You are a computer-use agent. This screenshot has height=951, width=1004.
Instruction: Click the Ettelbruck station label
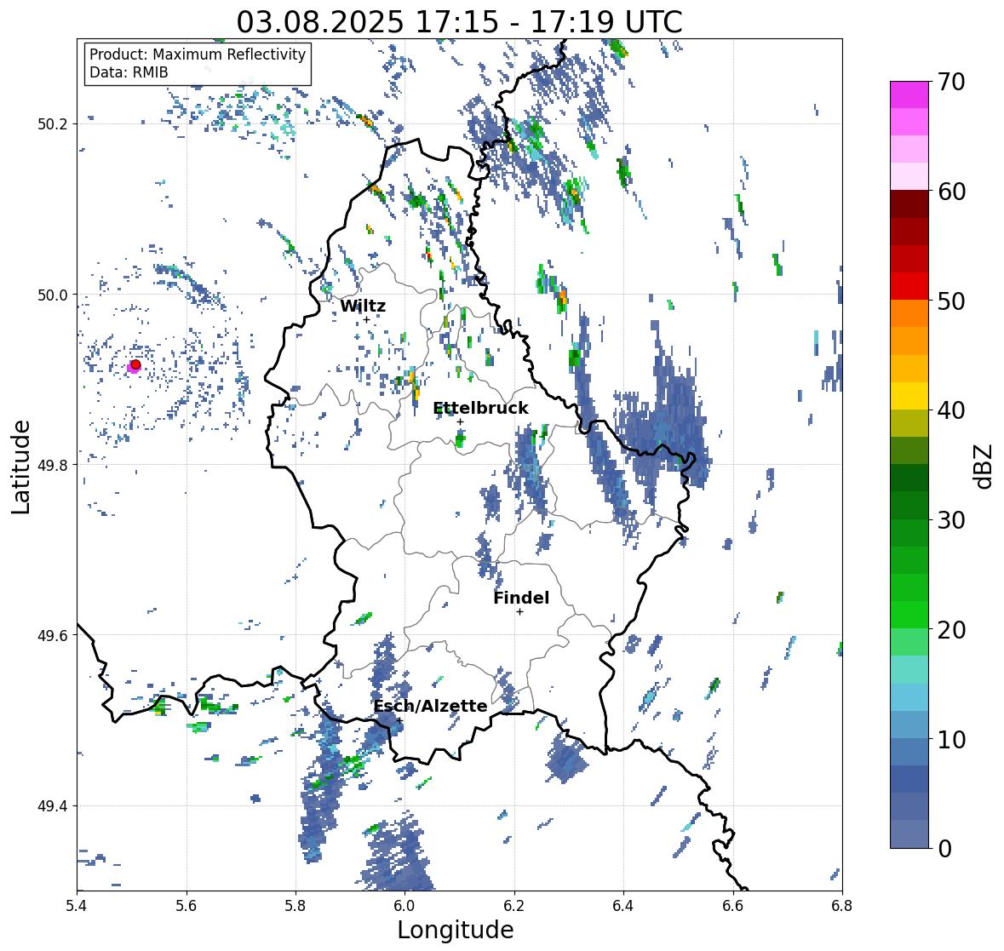pos(481,408)
